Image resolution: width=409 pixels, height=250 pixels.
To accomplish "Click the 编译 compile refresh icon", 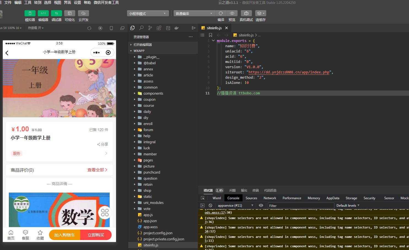I will 221,13.
